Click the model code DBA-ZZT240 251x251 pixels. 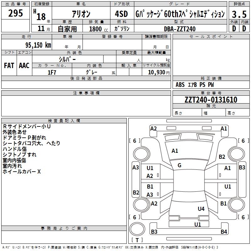[180, 29]
